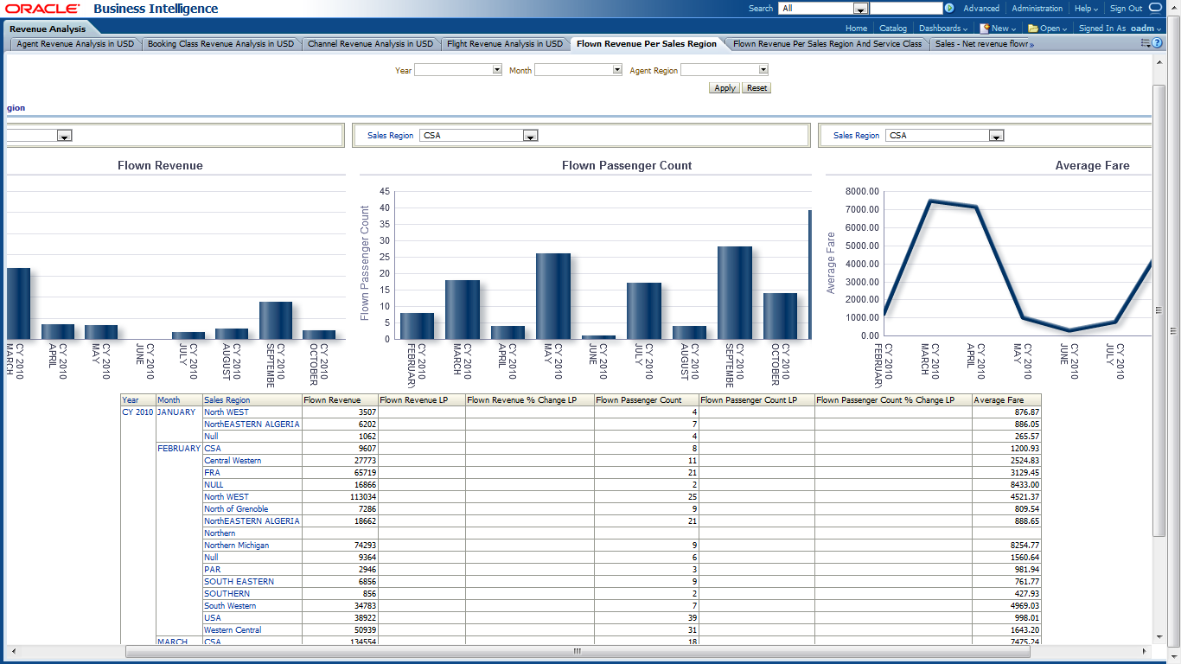The height and width of the screenshot is (664, 1181).
Task: Click the blue help question mark icon
Action: click(1157, 43)
